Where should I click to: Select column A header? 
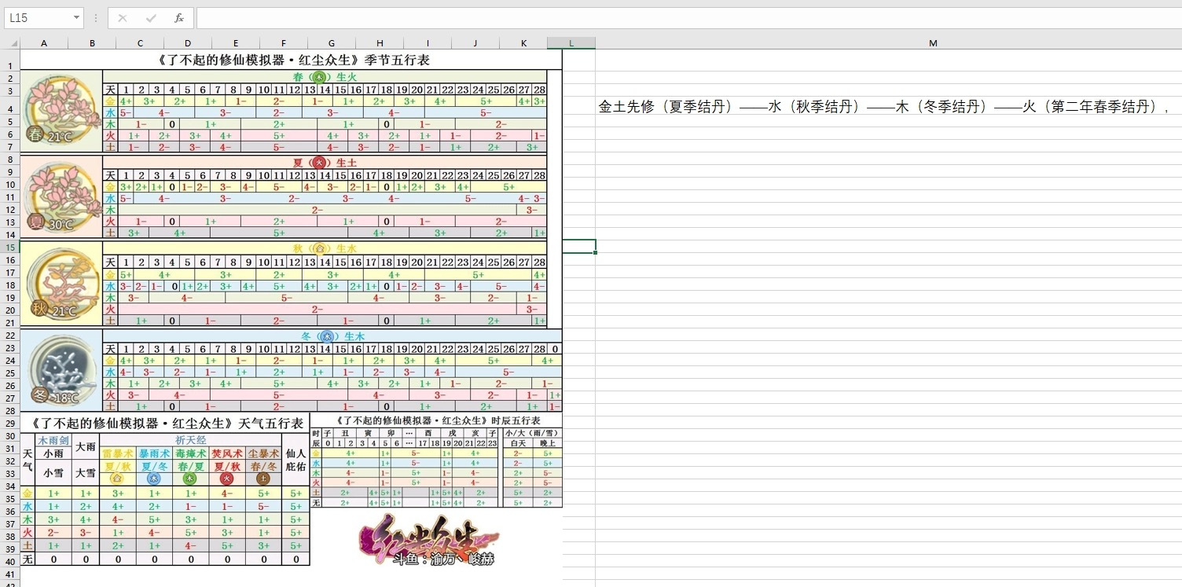pos(44,43)
